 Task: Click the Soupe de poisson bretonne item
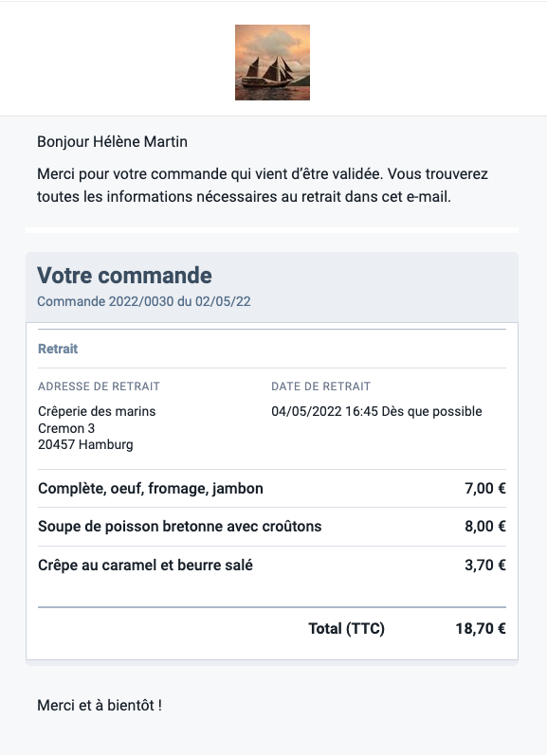click(x=180, y=527)
